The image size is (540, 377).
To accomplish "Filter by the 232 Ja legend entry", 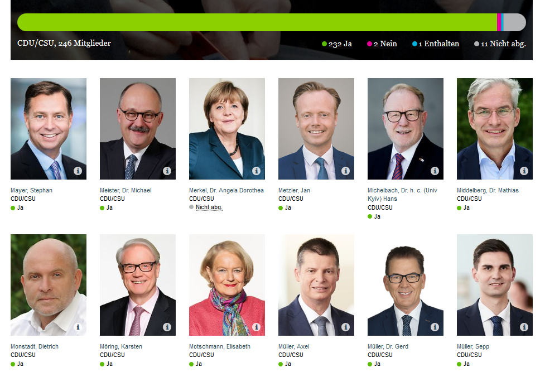I will point(337,43).
